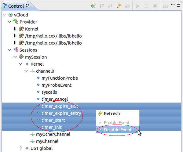Viewport: 183px width, 152px height.
Task: Click the New Connection target icon in toolbar
Action: click(x=93, y=6)
